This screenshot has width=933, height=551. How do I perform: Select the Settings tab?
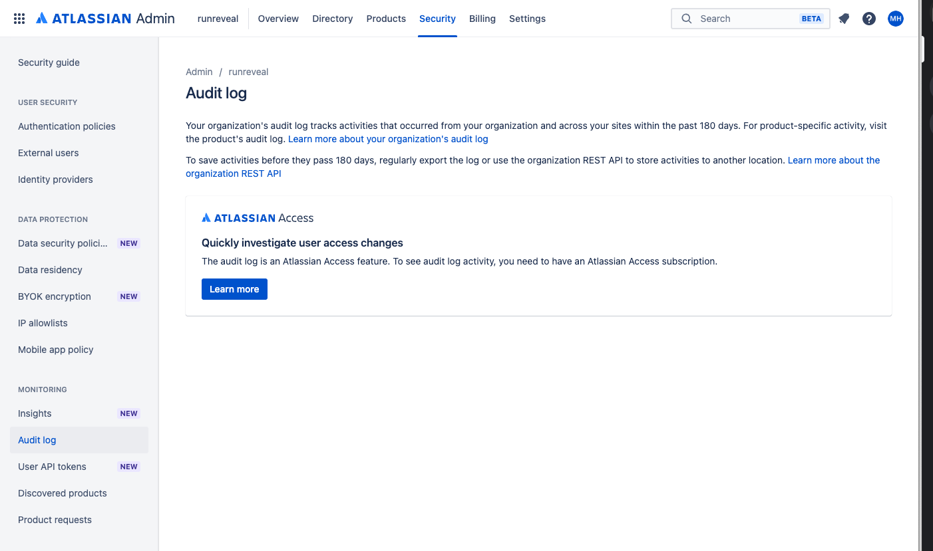click(x=527, y=19)
